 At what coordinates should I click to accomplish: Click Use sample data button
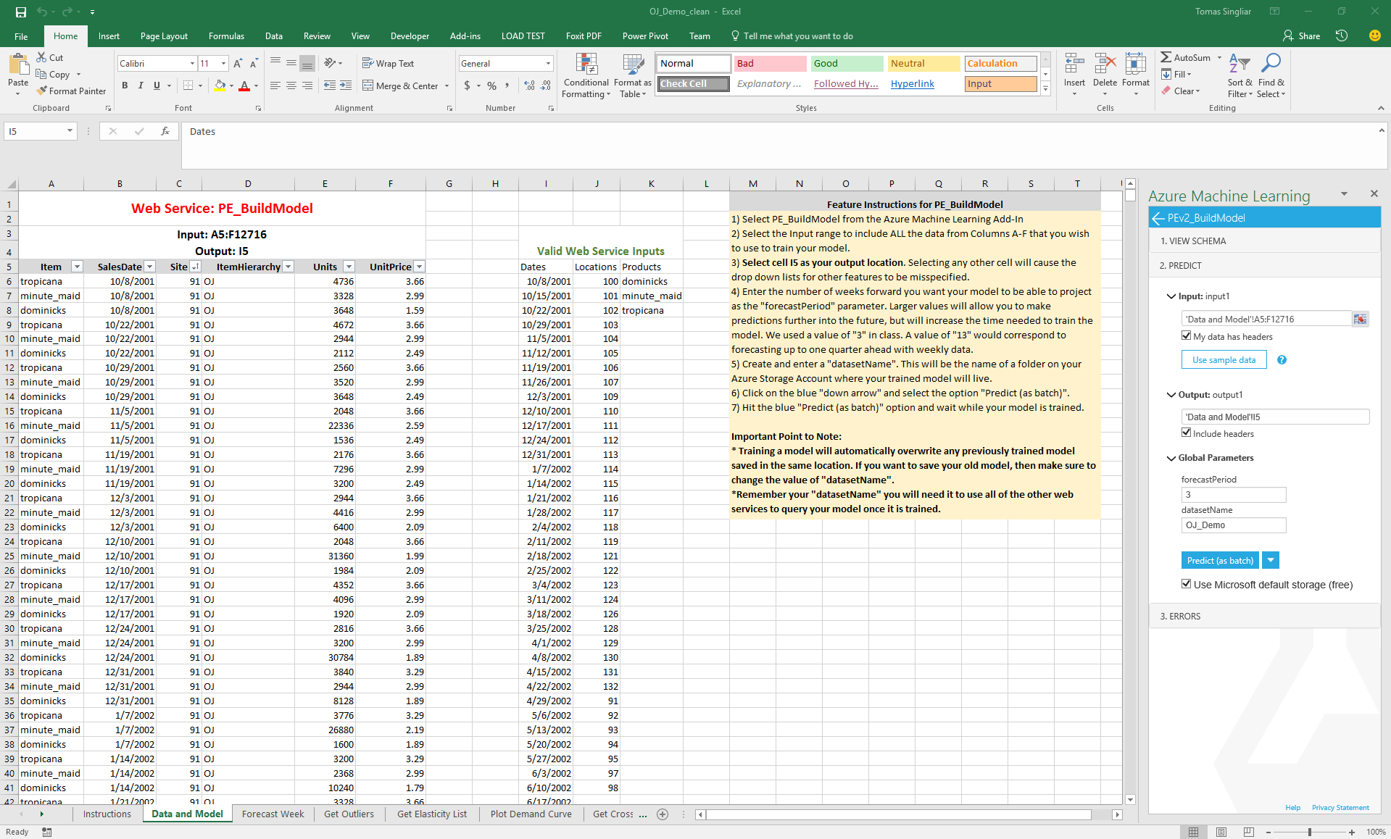[x=1224, y=360]
